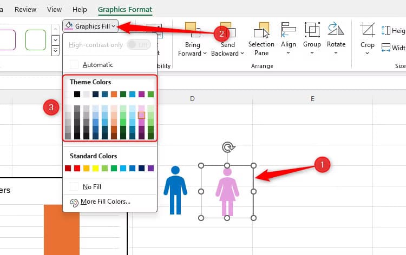Screen dimensions: 406x255
Task: Apply the green outlined graphics style
Action: [36, 40]
